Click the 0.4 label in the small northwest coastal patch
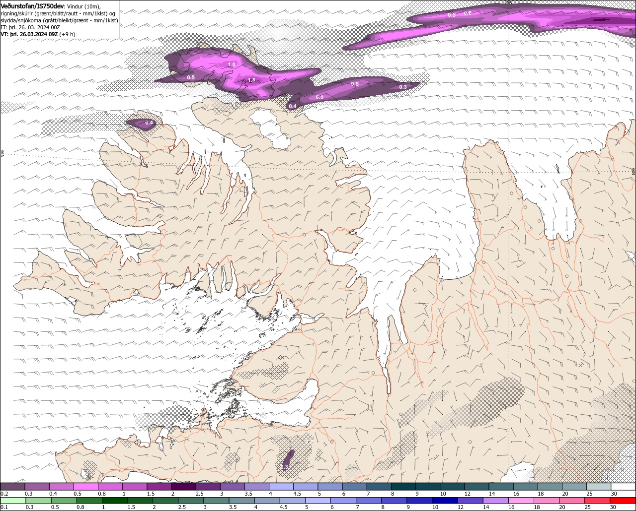This screenshot has height=511, width=636. point(149,123)
